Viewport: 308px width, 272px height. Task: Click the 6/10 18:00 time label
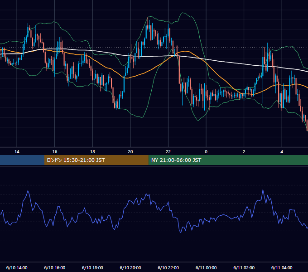tap(92, 267)
